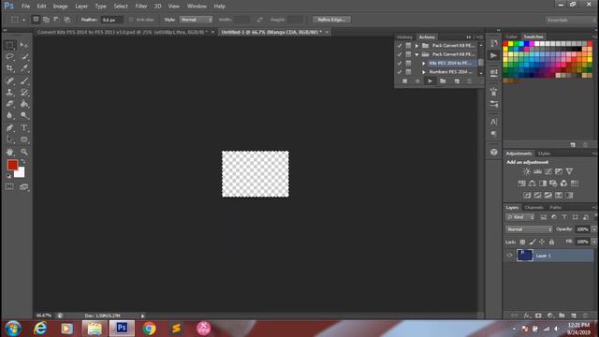Enter Quick Mask mode

pos(9,186)
